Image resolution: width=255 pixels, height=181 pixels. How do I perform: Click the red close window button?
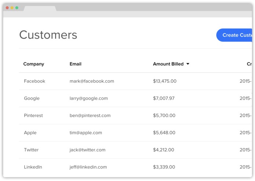point(7,8)
